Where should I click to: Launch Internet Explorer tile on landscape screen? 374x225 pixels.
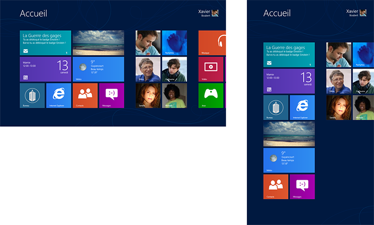(59, 95)
